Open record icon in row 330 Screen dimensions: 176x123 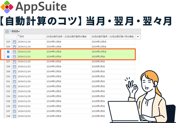(x=14, y=76)
